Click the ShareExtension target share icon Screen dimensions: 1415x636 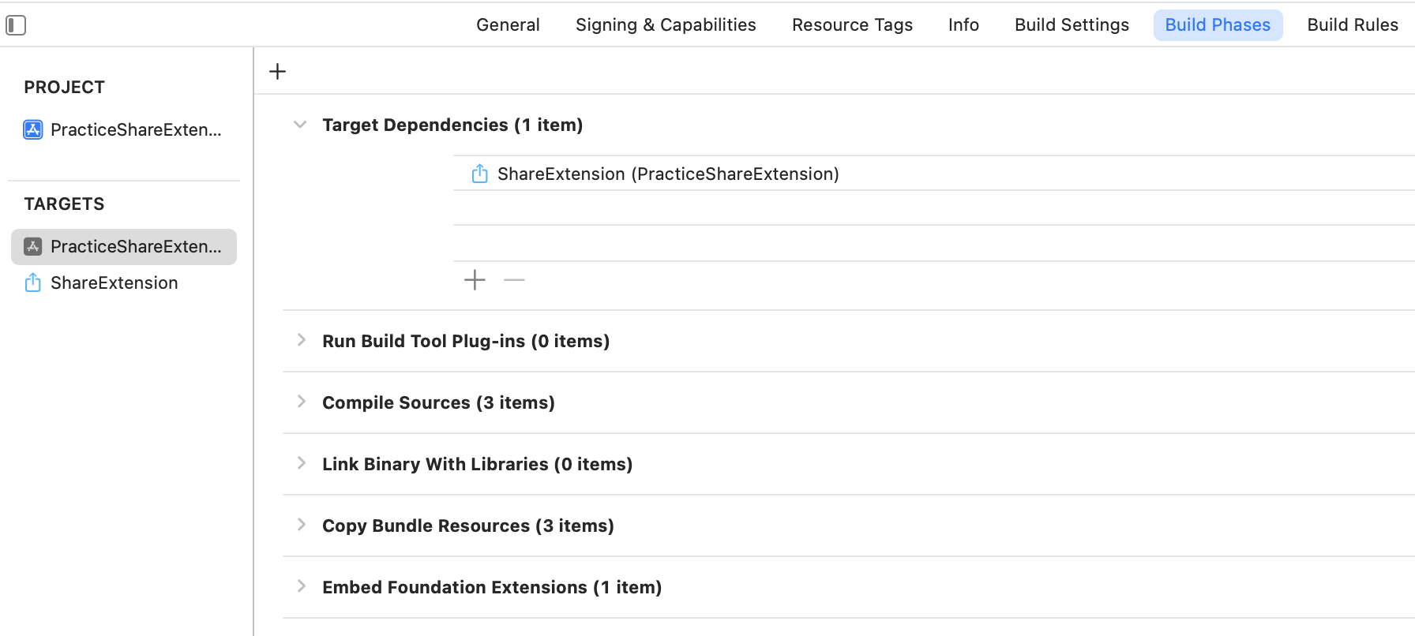(33, 282)
